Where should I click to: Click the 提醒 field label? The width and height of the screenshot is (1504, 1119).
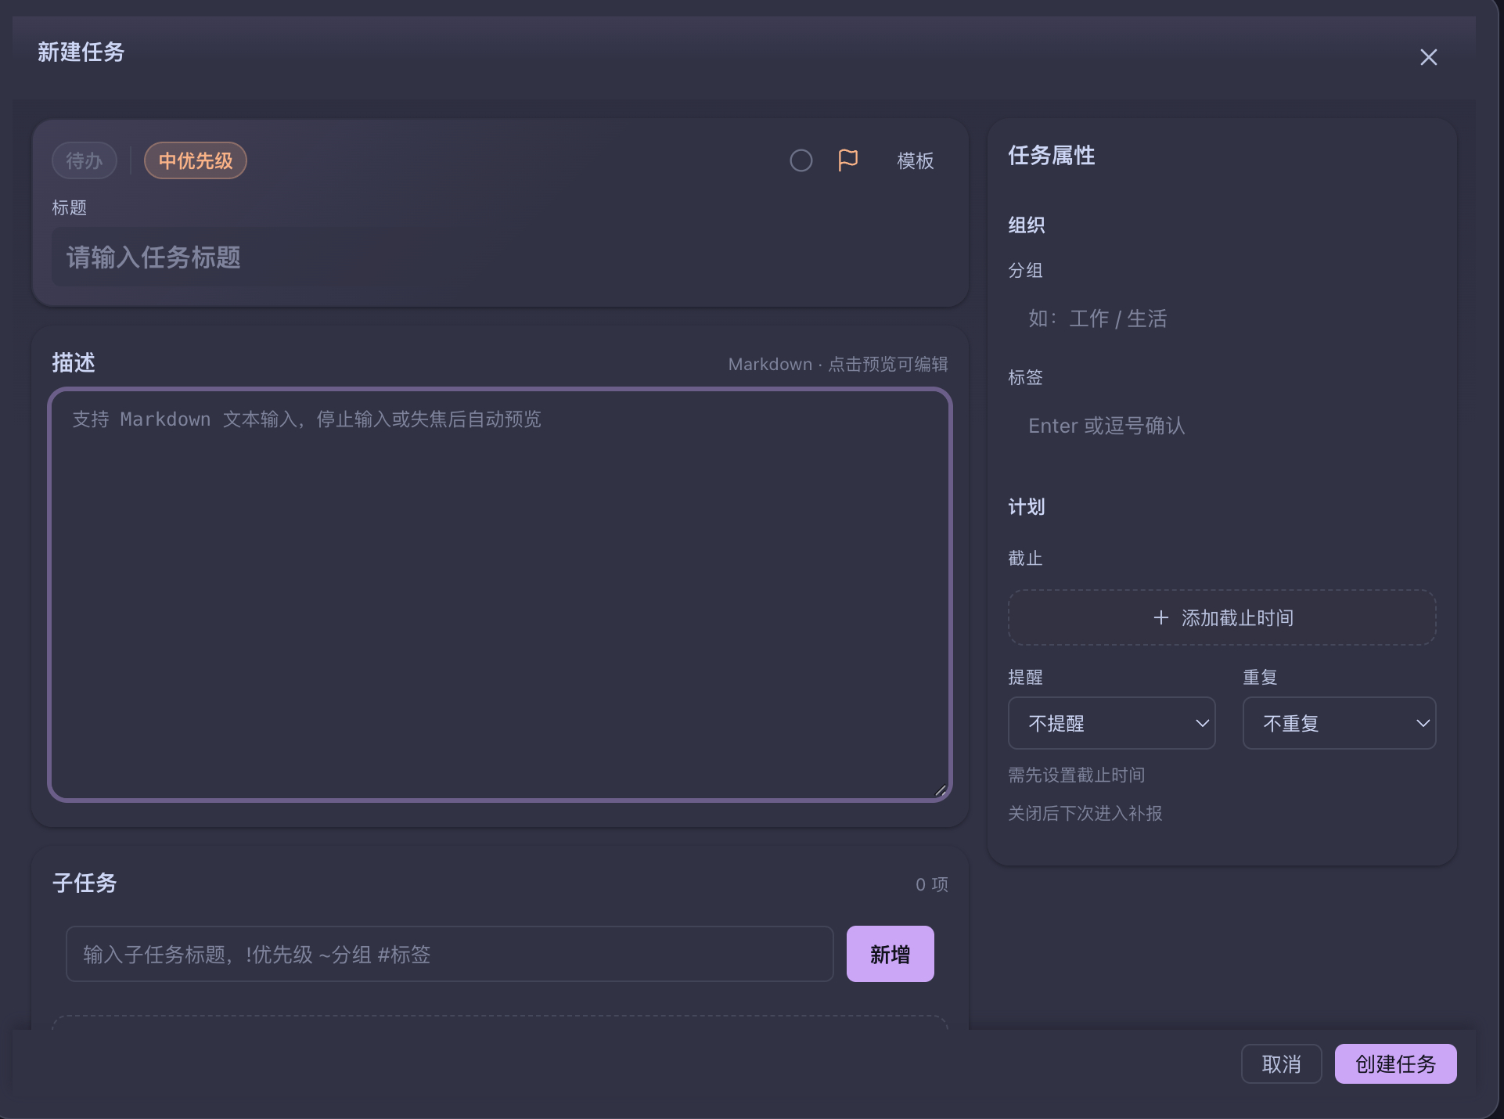click(x=1025, y=677)
